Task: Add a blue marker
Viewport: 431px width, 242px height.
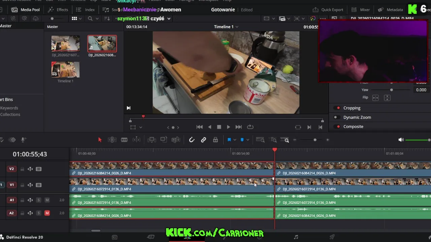Action: (x=242, y=140)
